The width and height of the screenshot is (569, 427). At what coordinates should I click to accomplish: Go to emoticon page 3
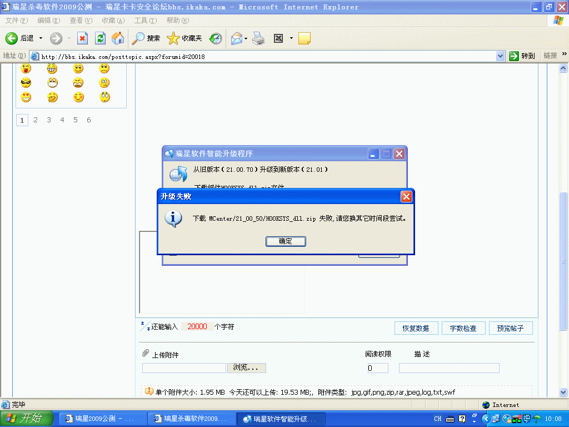[x=49, y=120]
